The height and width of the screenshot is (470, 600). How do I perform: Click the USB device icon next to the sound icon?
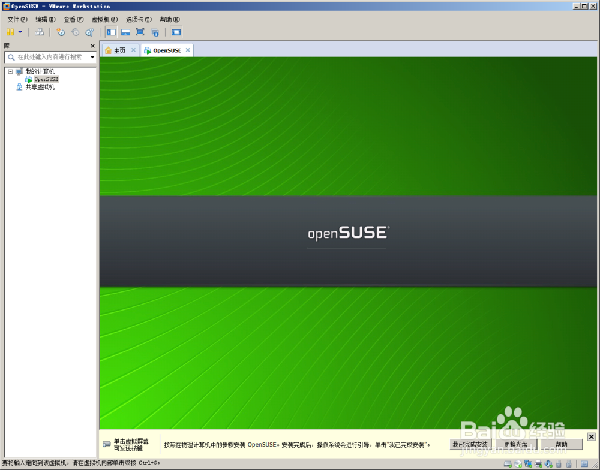[559, 464]
